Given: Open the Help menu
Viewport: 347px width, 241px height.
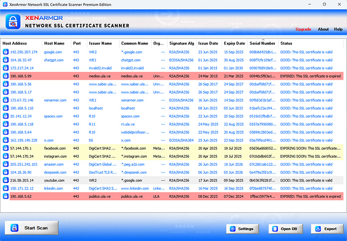Looking at the screenshot, I should click(338, 29).
